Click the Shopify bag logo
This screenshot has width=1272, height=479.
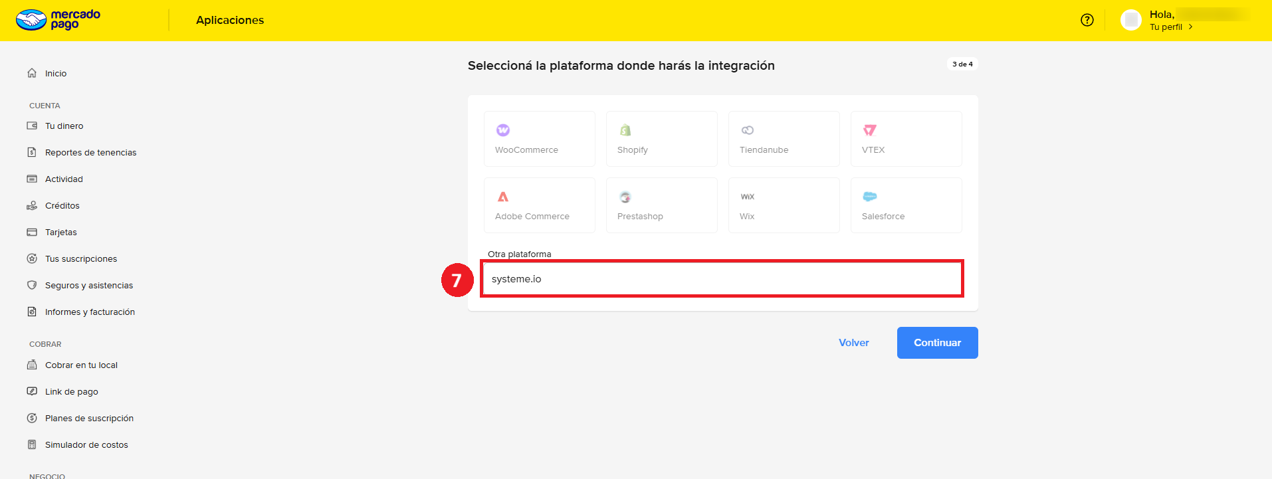pyautogui.click(x=625, y=130)
